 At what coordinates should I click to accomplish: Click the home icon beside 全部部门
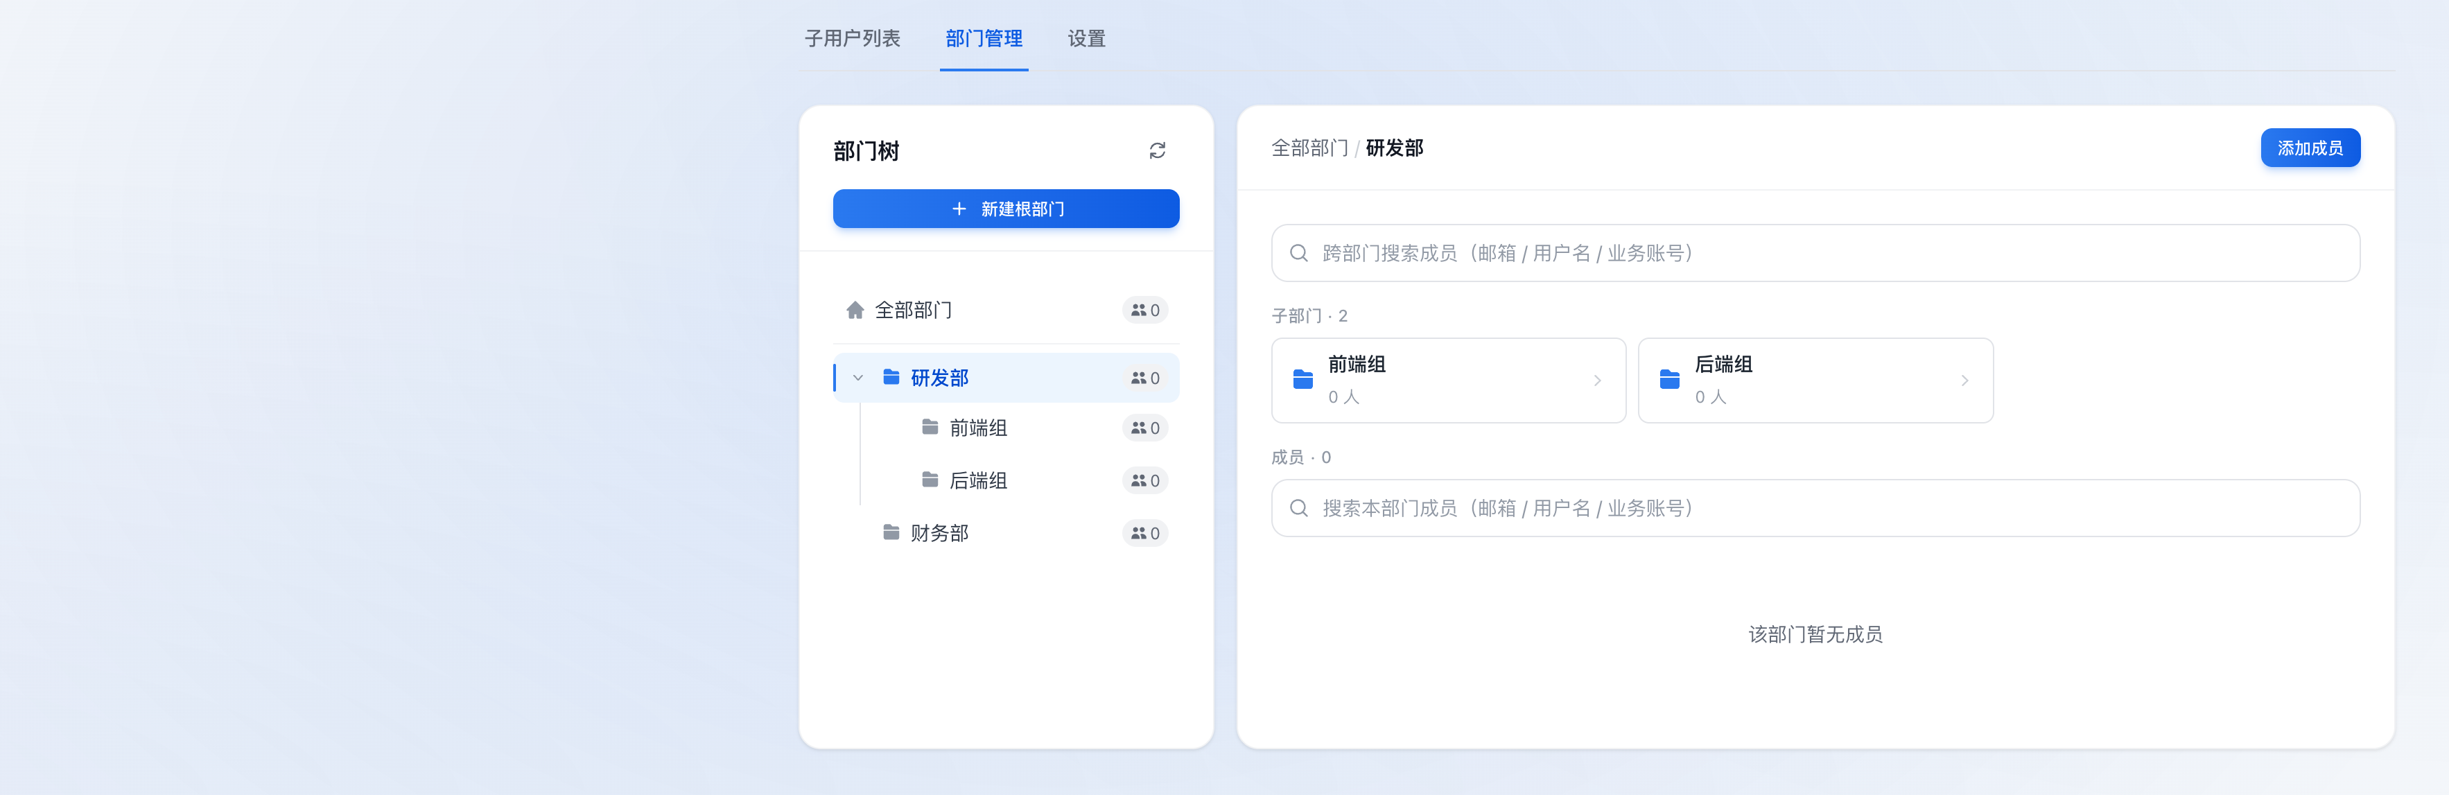pos(855,310)
